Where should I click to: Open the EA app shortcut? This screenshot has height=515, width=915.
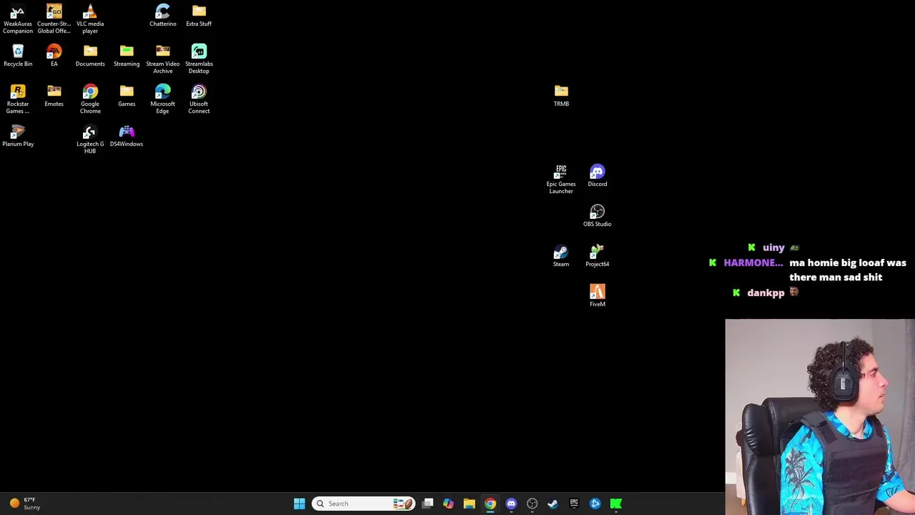click(x=54, y=56)
